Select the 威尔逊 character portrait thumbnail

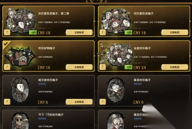point(20,90)
